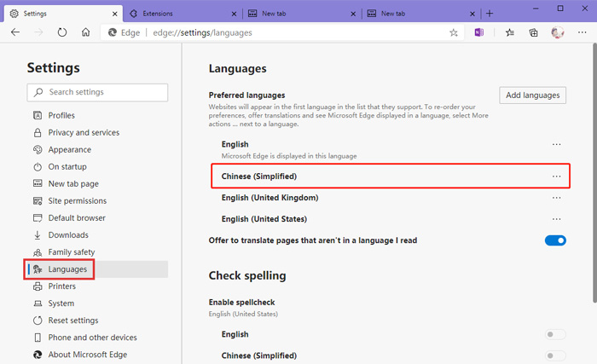This screenshot has height=364, width=597.
Task: Add this page to favorites star
Action: tap(454, 32)
